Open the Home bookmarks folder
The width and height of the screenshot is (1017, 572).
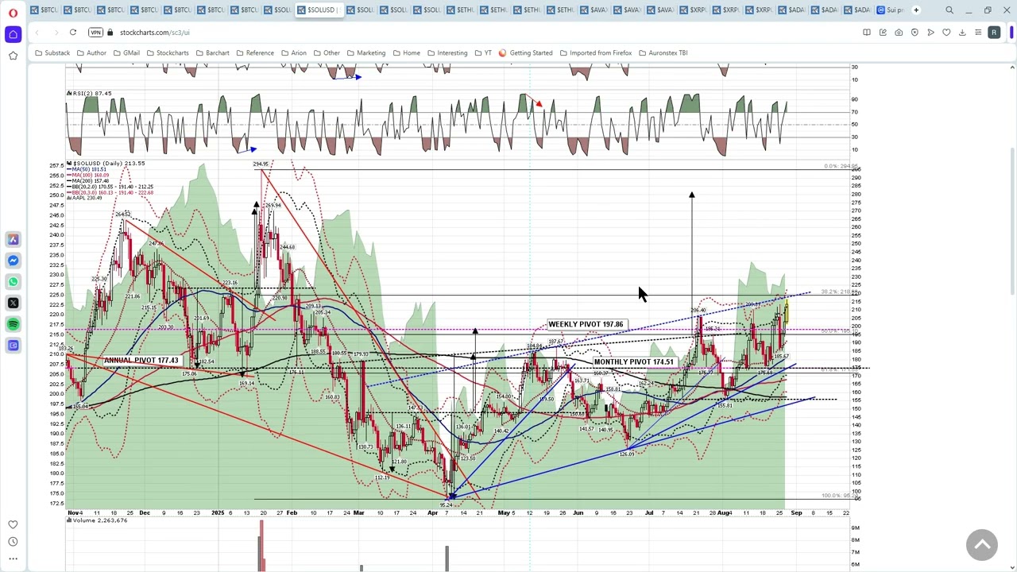tap(407, 53)
